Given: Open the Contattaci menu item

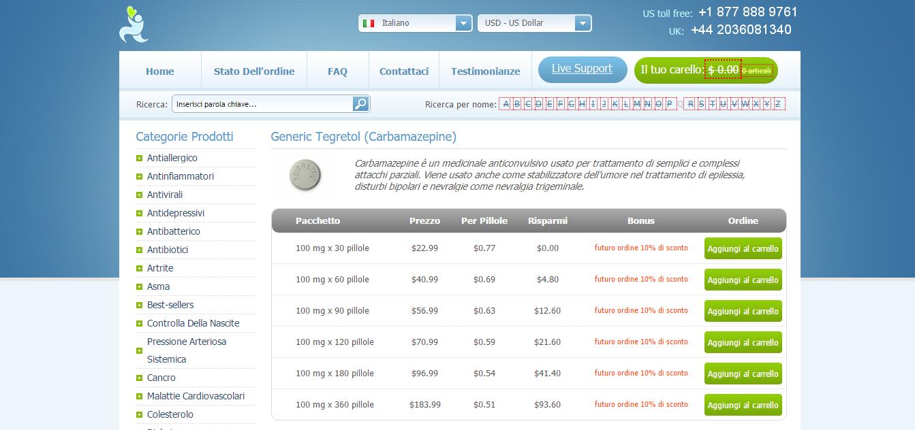Looking at the screenshot, I should [404, 71].
